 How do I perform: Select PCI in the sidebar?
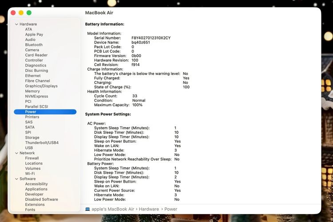(x=28, y=101)
